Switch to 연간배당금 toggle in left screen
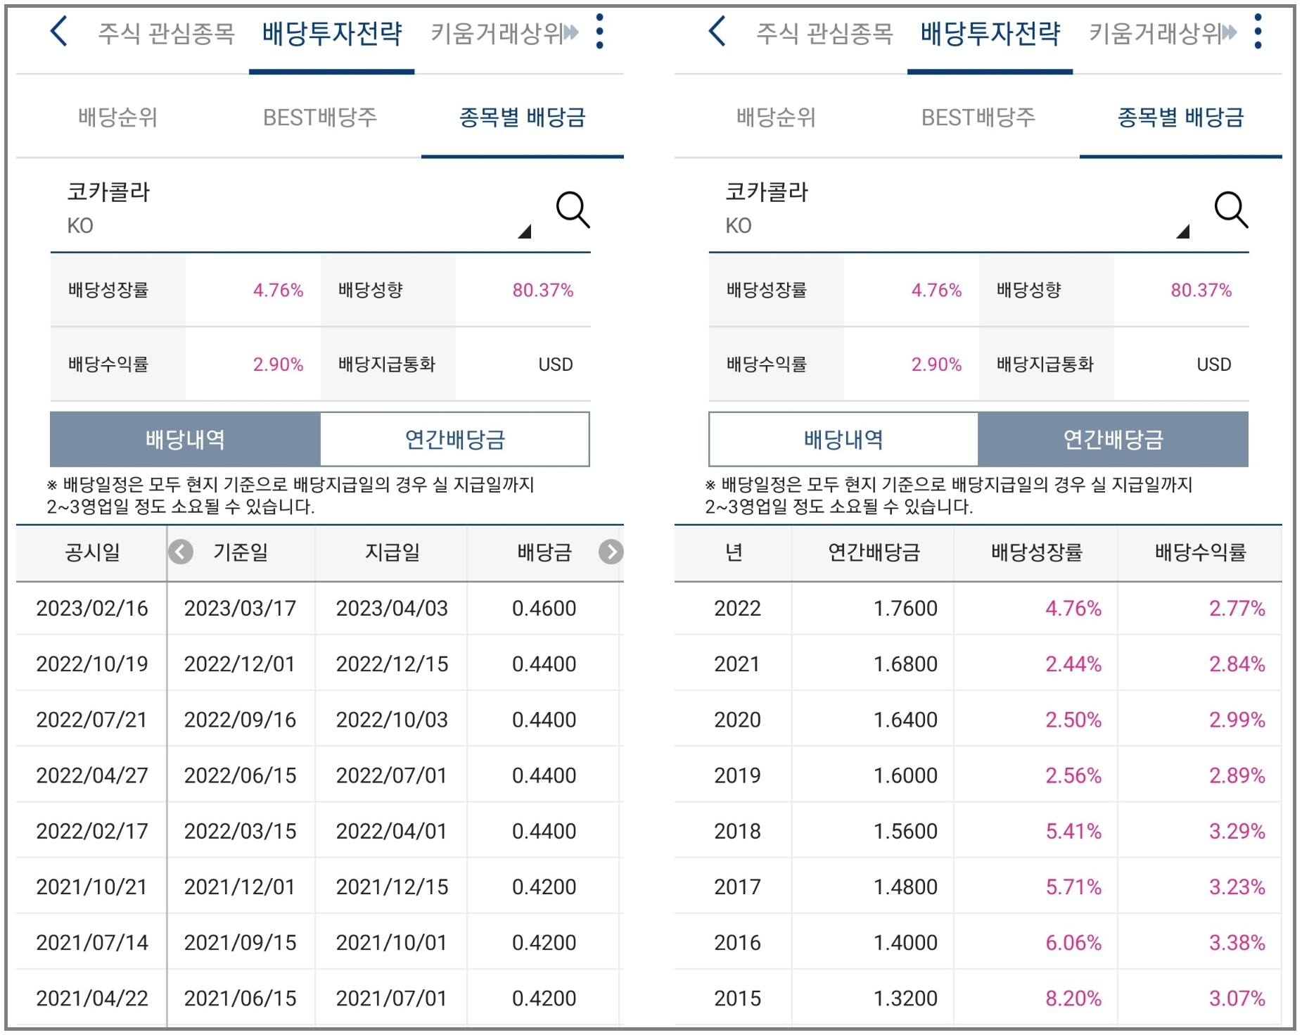 click(454, 439)
